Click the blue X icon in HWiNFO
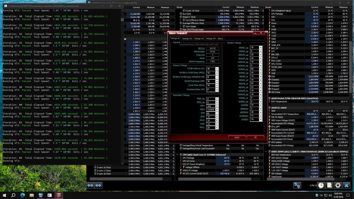 point(347,185)
